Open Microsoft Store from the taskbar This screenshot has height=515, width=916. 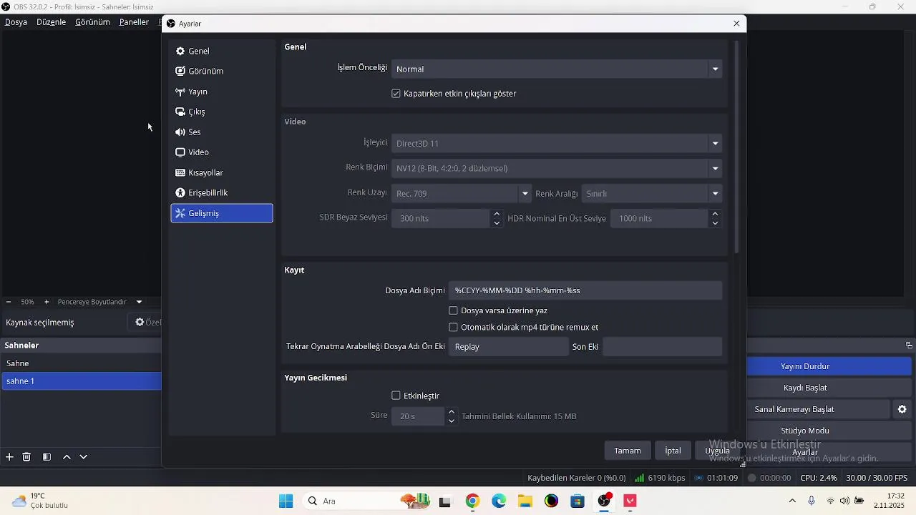(x=578, y=501)
